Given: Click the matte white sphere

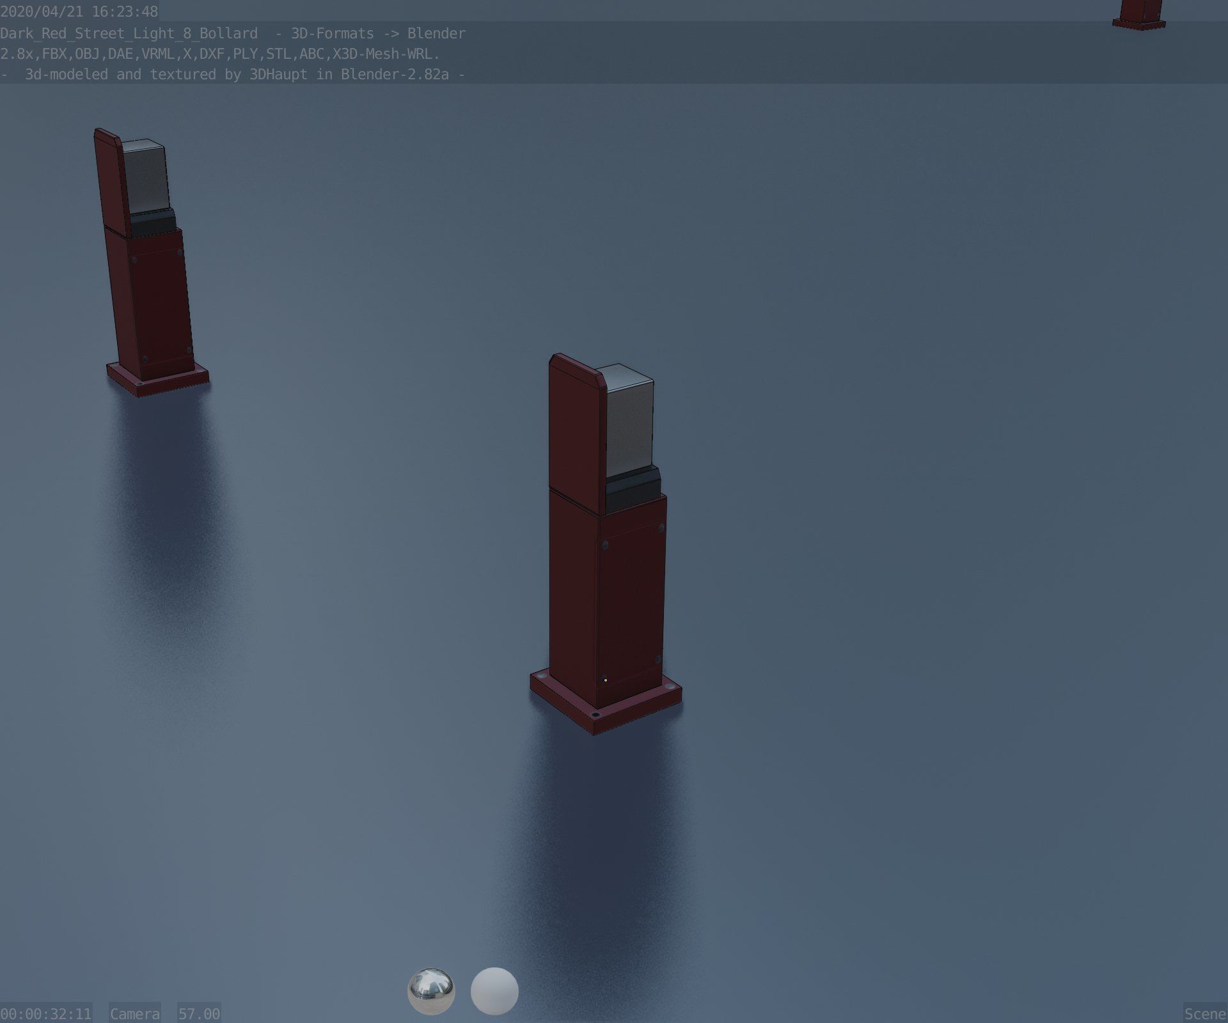Looking at the screenshot, I should [494, 991].
